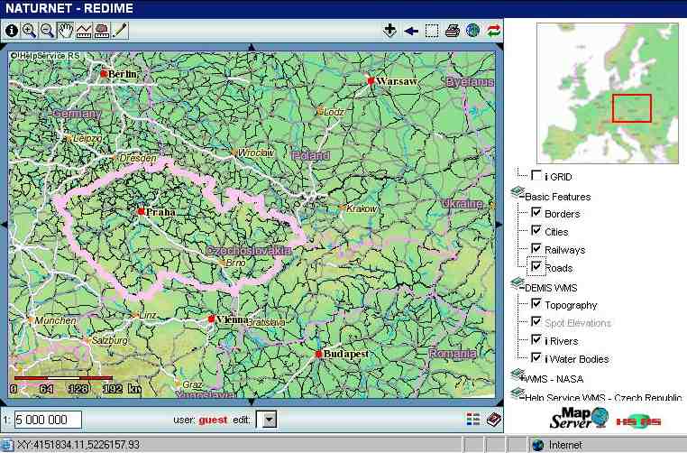Image resolution: width=687 pixels, height=453 pixels.
Task: Uncheck the Borders layer
Action: click(536, 214)
